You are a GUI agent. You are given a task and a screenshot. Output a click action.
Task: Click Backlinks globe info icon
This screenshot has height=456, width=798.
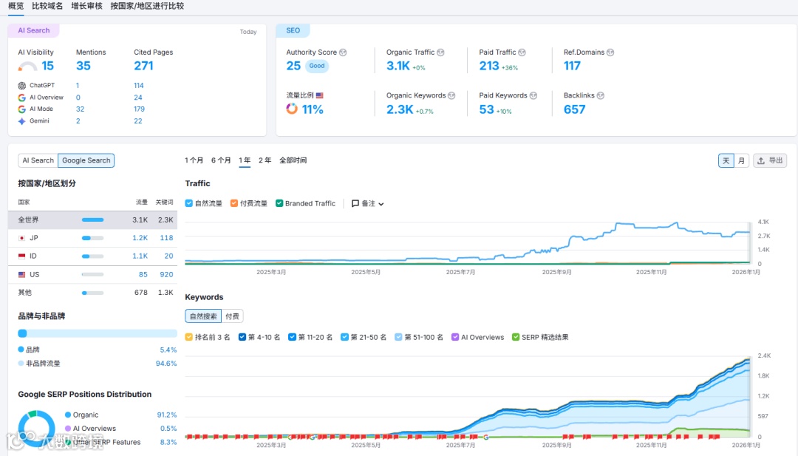[x=601, y=95]
